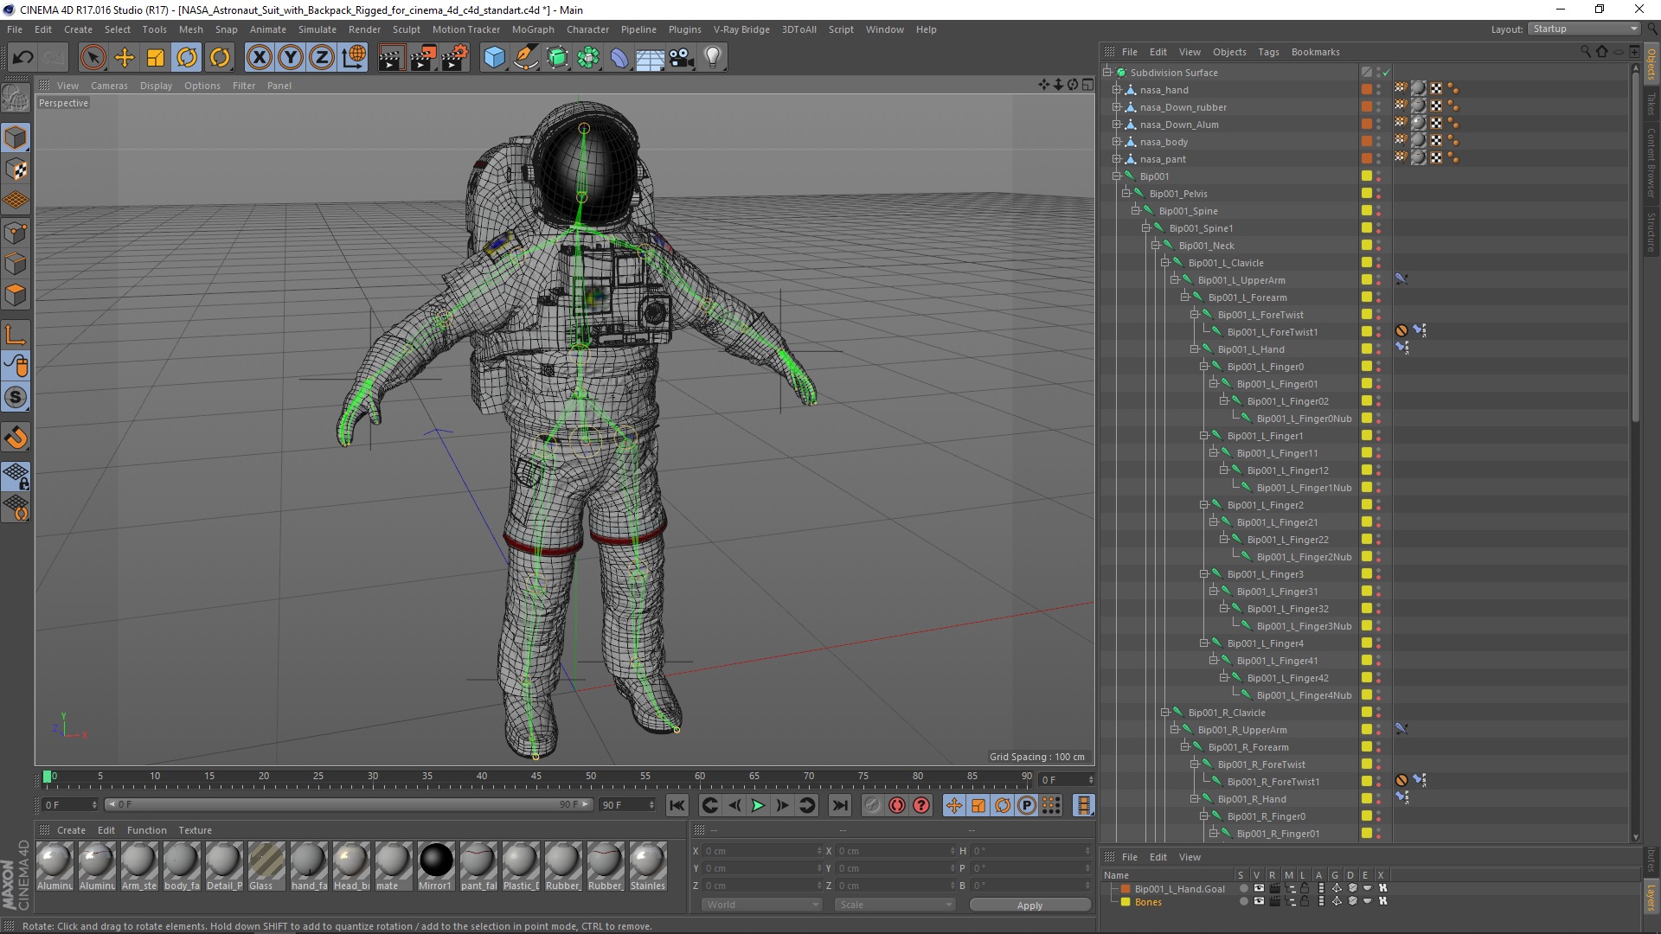Screen dimensions: 1661x934
Task: Toggle Subdivision Surface enable checkmark
Action: (x=1386, y=73)
